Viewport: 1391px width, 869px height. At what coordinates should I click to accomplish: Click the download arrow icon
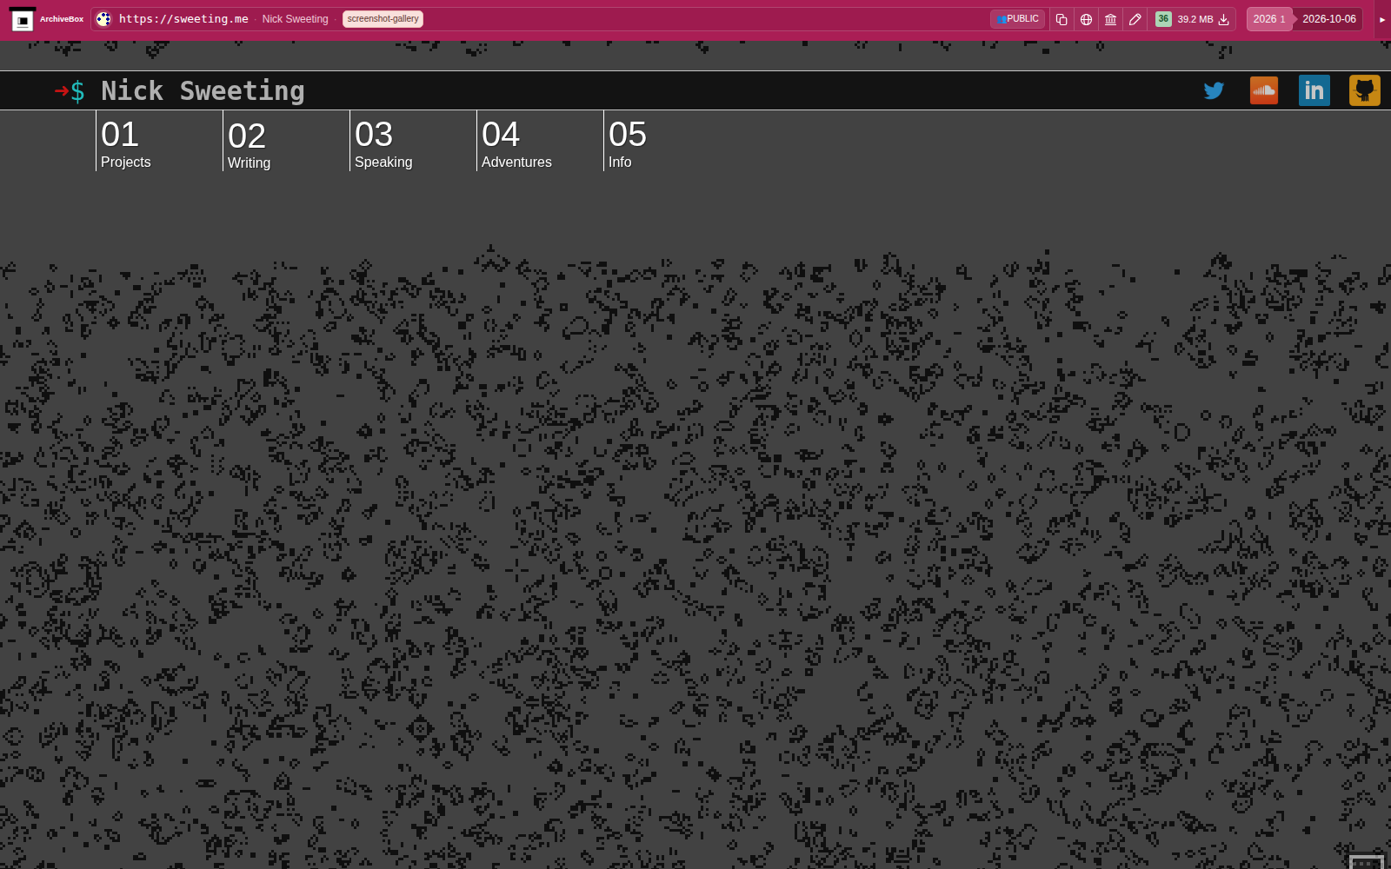click(1223, 19)
